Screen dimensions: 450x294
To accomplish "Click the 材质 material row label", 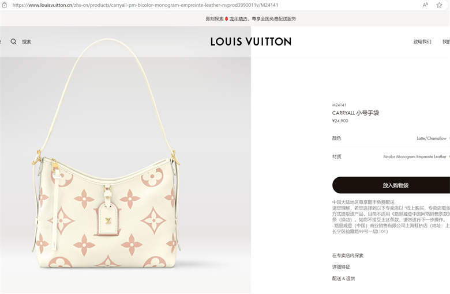I will click(337, 156).
